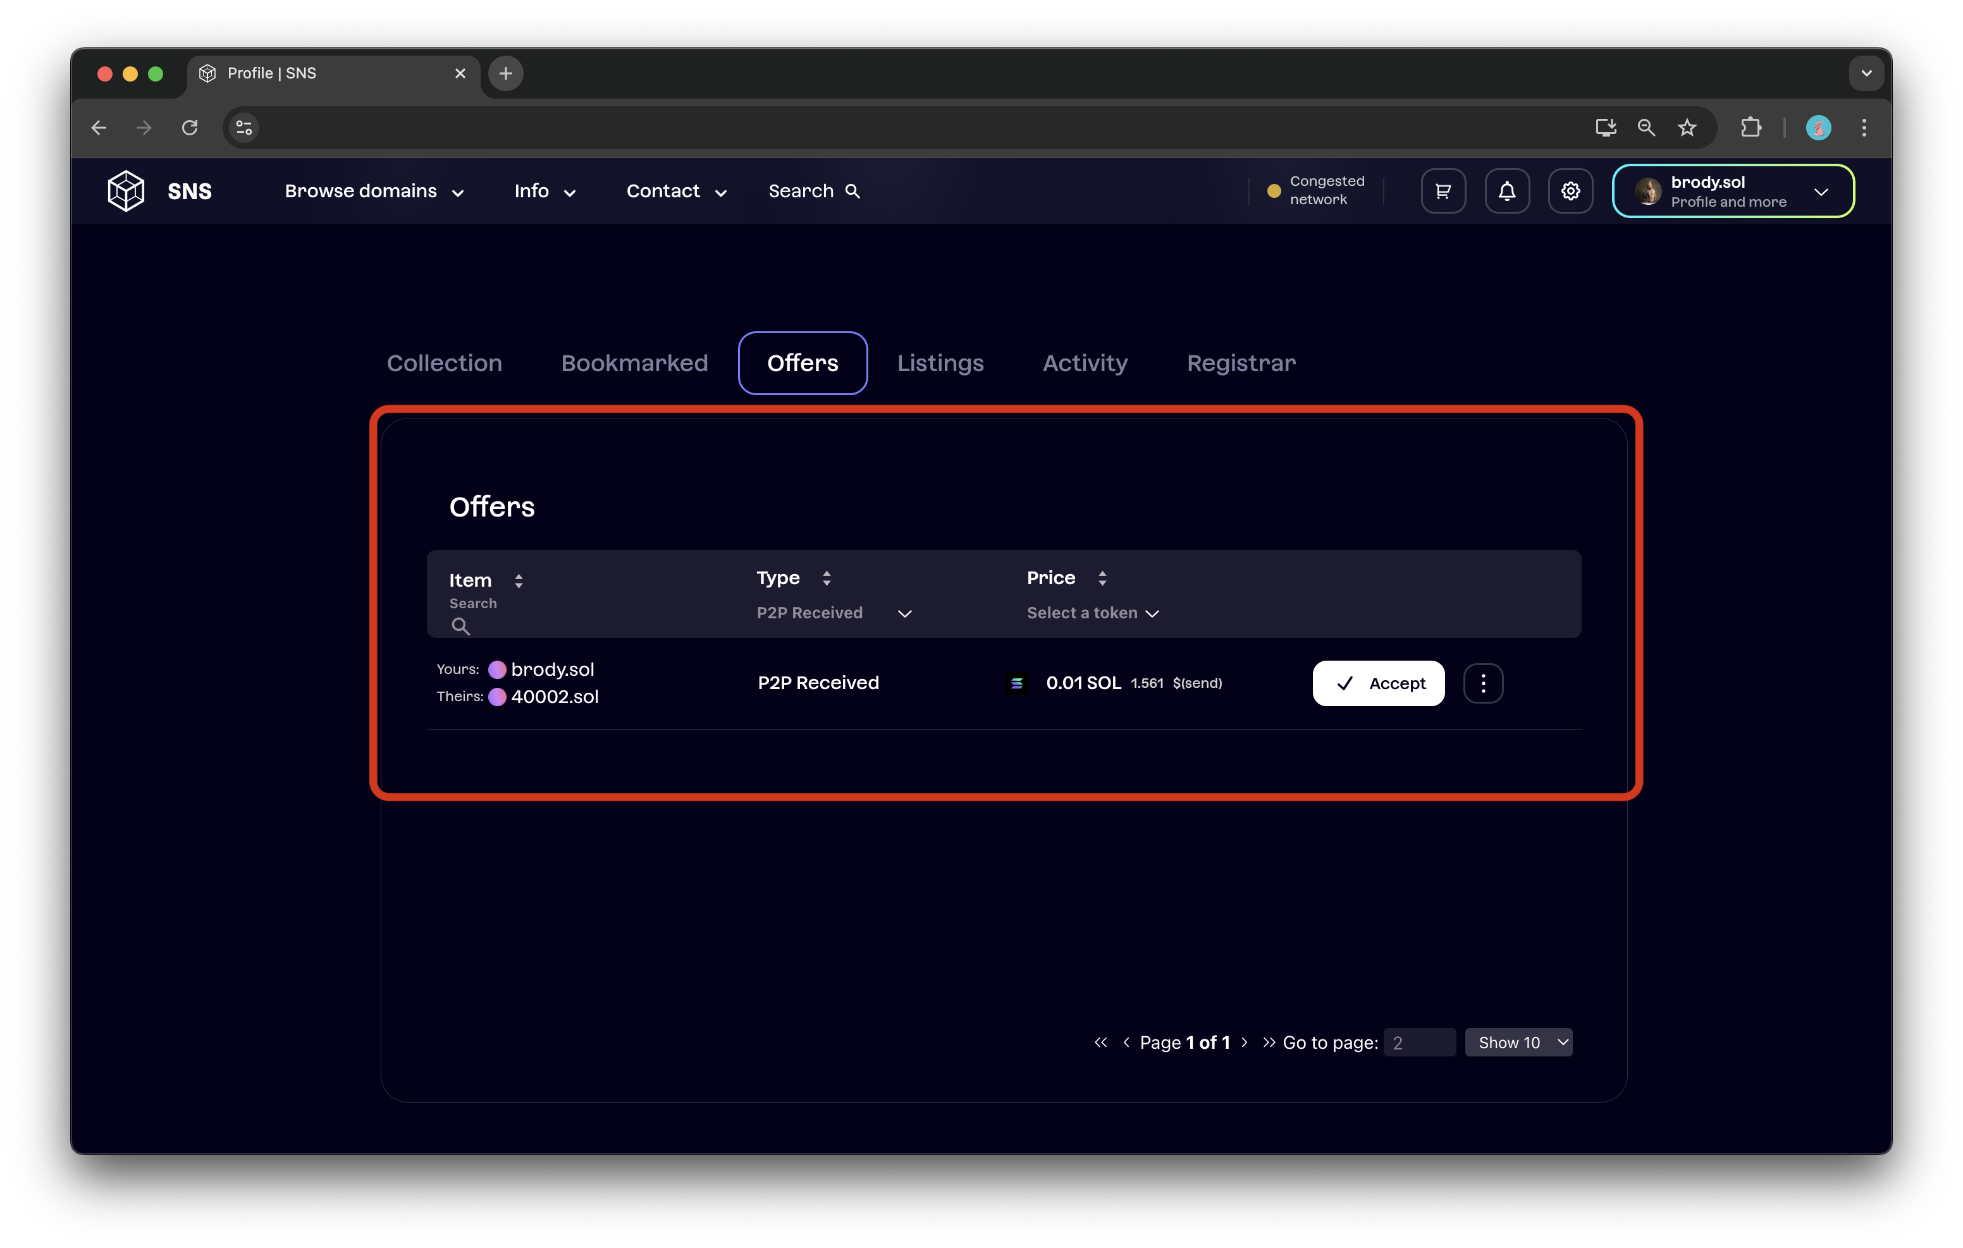The width and height of the screenshot is (1963, 1248).
Task: Open the Browse domains menu
Action: click(374, 191)
